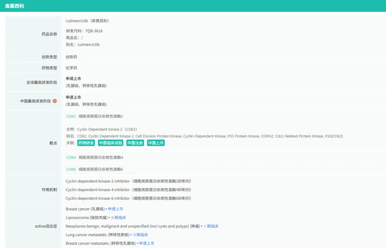Click I期临床 link for Neoplasms (肿瘤)

211,226
